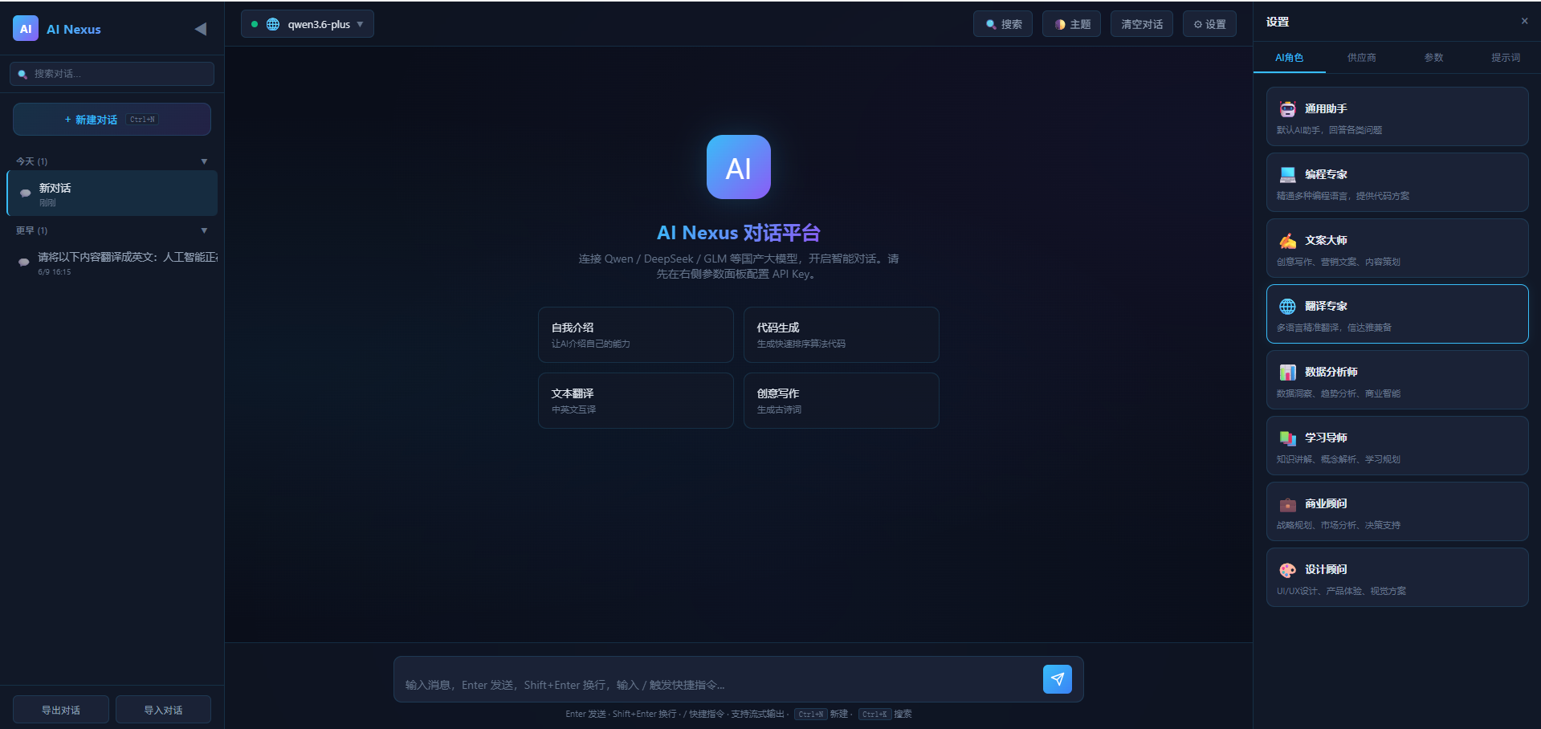
Task: Select the 翻译专家 role title
Action: pos(1326,307)
